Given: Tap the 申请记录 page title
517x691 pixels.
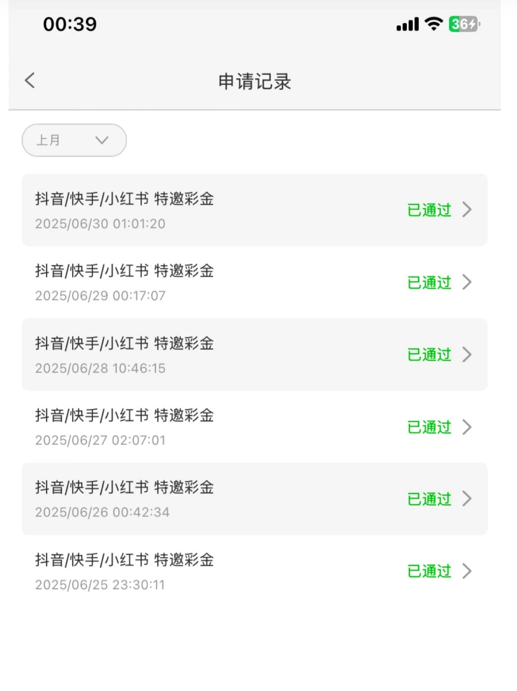Looking at the screenshot, I should (x=254, y=82).
